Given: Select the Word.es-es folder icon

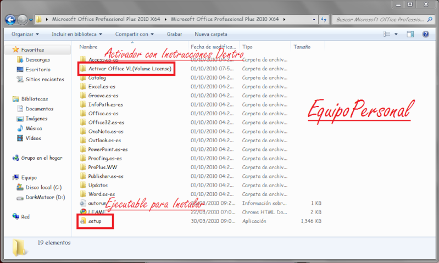Looking at the screenshot, I should tap(83, 194).
